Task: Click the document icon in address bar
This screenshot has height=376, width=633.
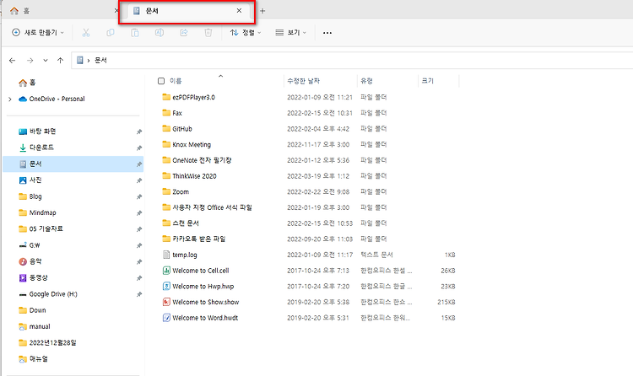Action: coord(80,61)
